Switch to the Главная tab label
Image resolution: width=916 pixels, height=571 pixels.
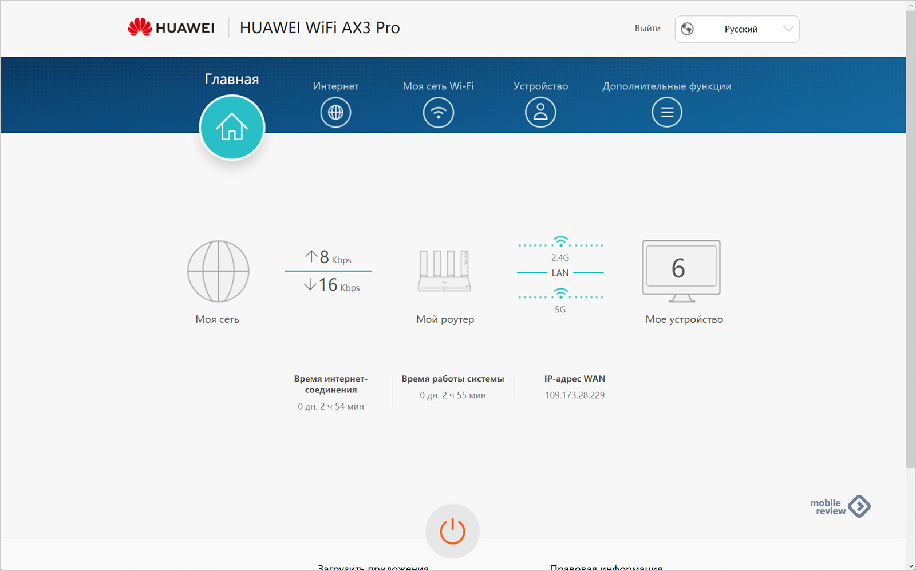click(x=232, y=79)
